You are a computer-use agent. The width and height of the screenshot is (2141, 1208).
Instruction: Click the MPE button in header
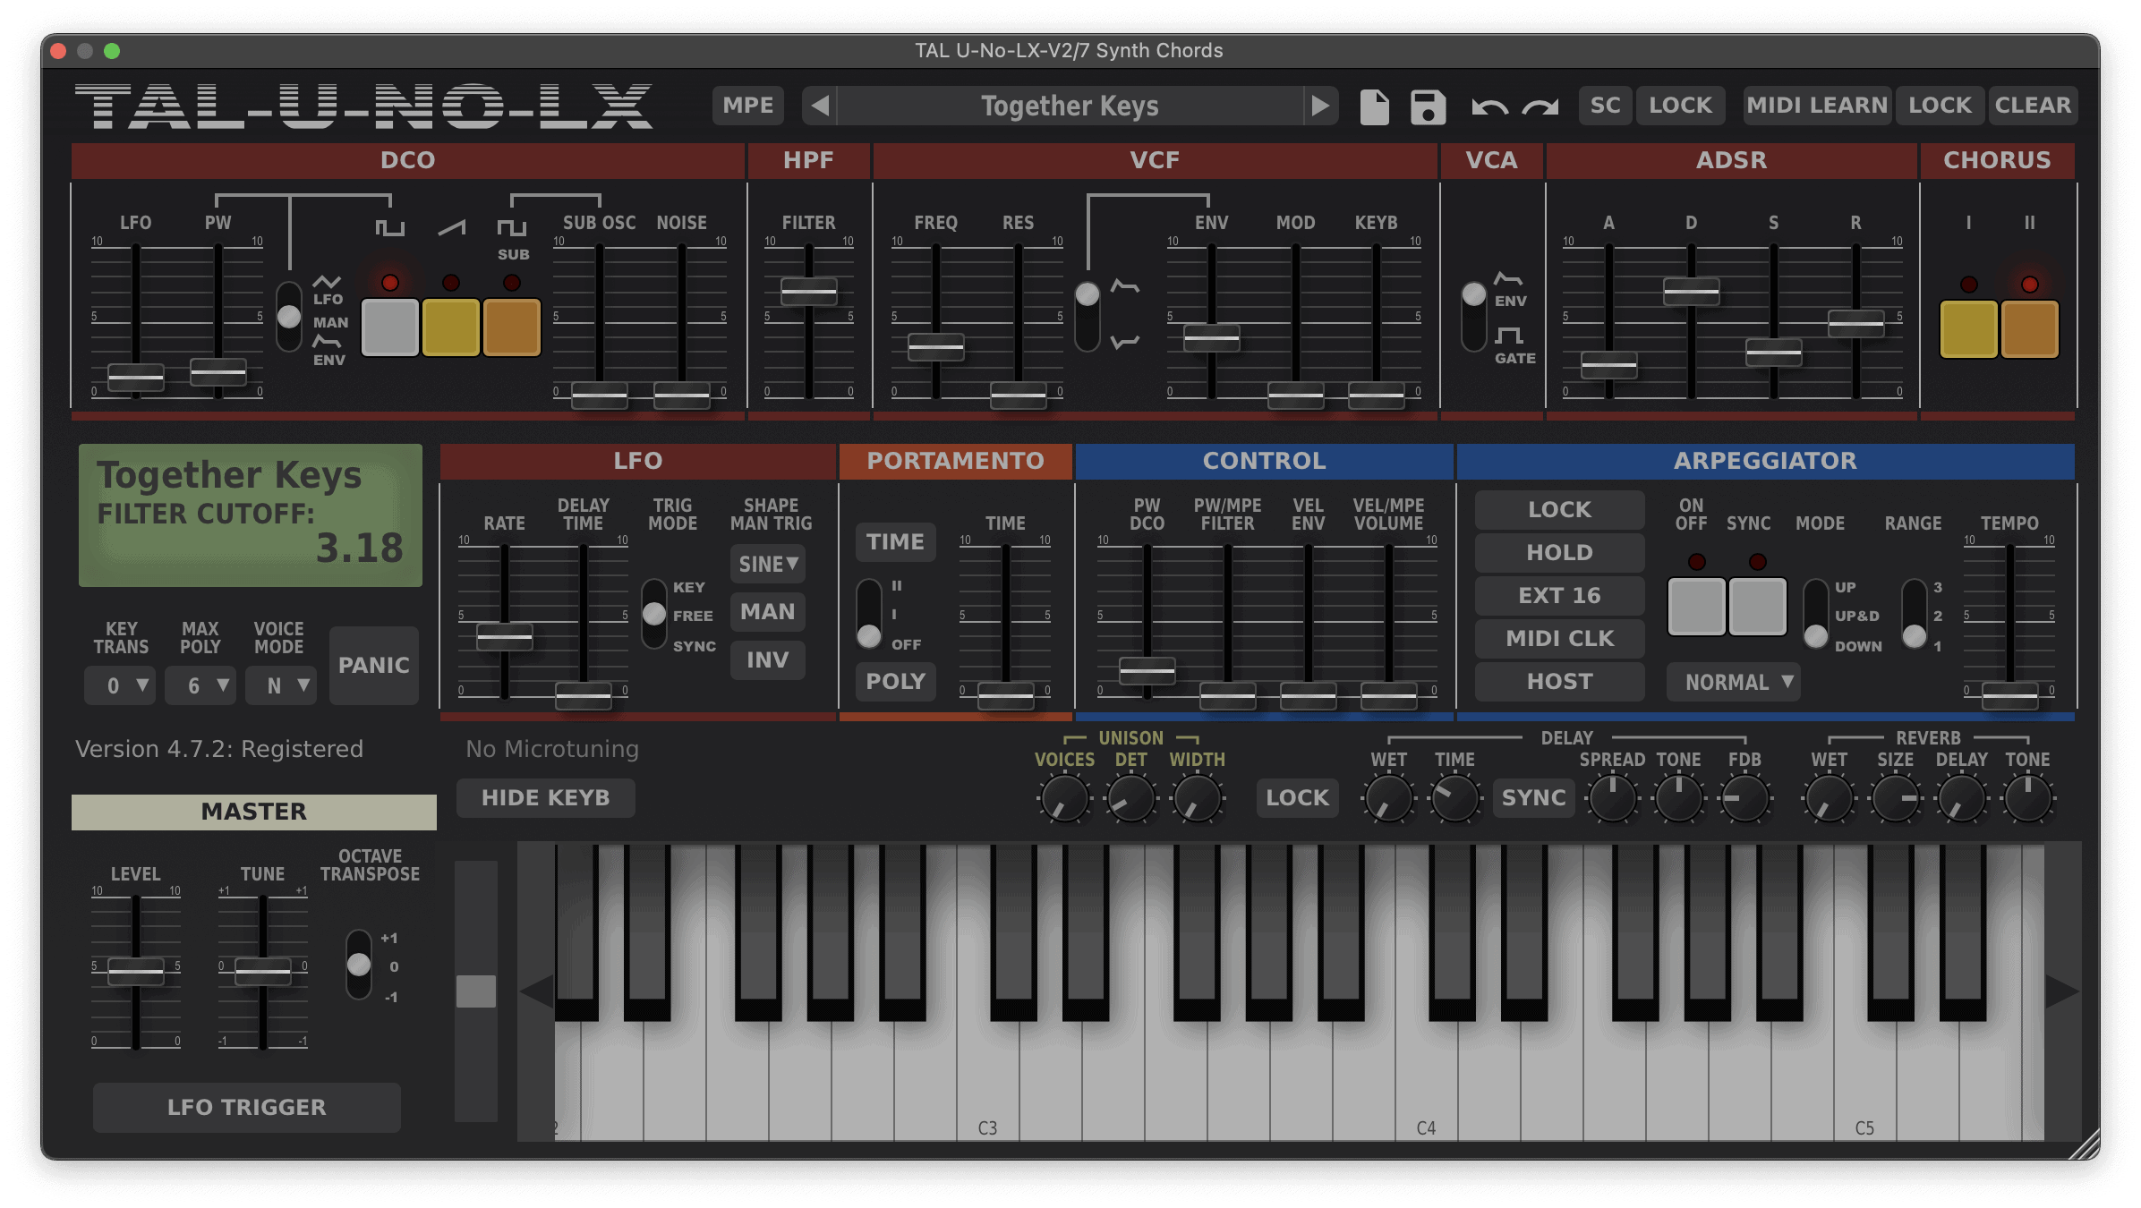coord(747,106)
